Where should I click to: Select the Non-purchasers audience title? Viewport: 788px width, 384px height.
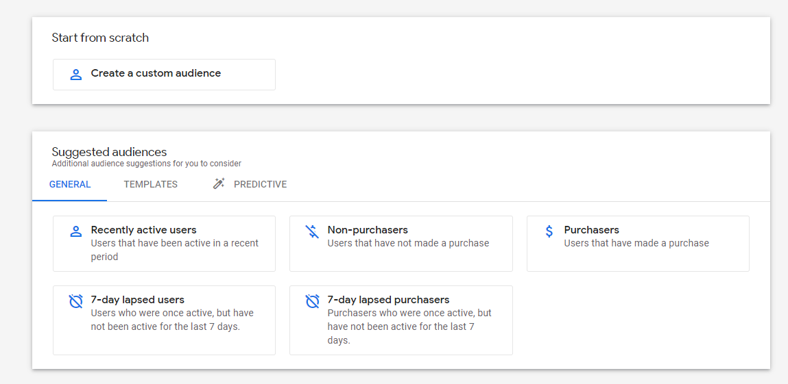368,230
